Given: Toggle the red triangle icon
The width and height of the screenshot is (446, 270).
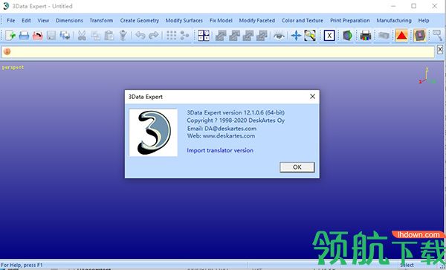Looking at the screenshot, I should [x=401, y=36].
